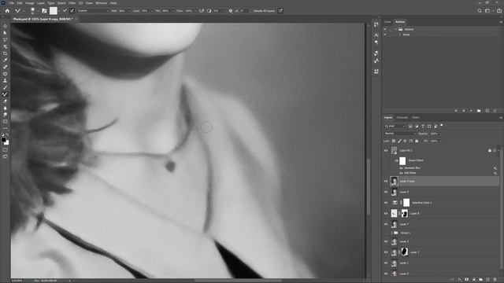Open the blend mode Normal dropdown
504x283 pixels.
(x=400, y=134)
